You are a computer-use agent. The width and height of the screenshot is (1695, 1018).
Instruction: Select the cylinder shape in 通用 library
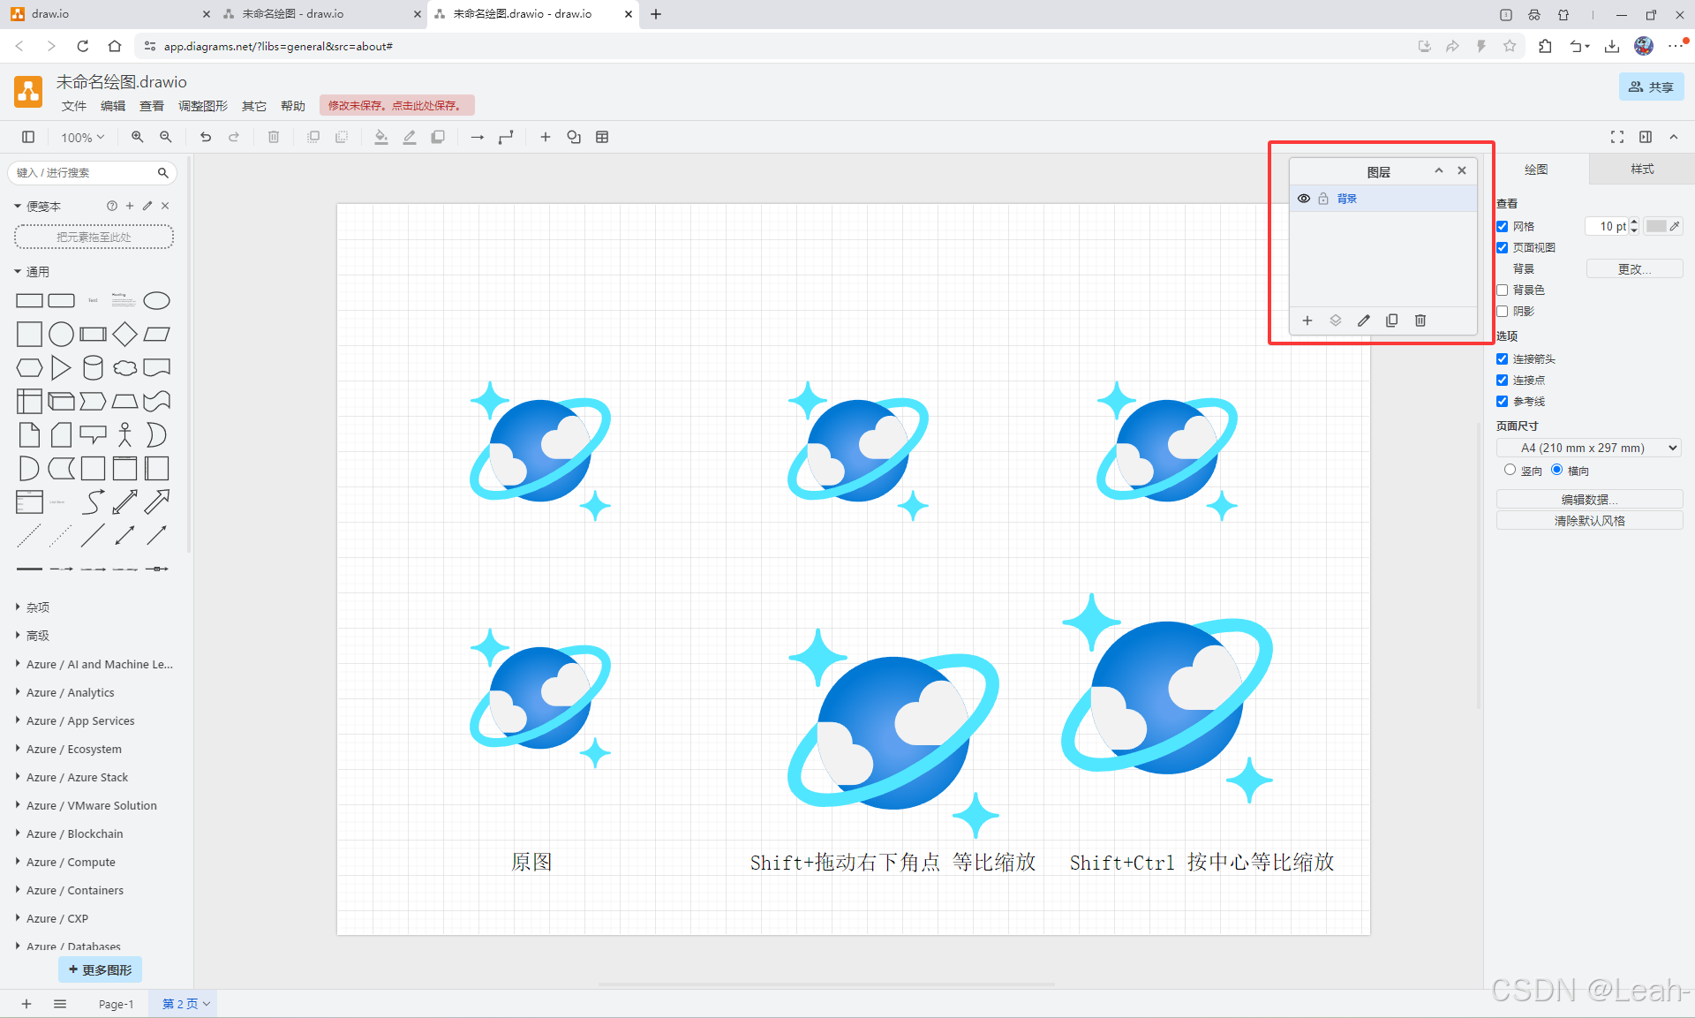(x=93, y=367)
